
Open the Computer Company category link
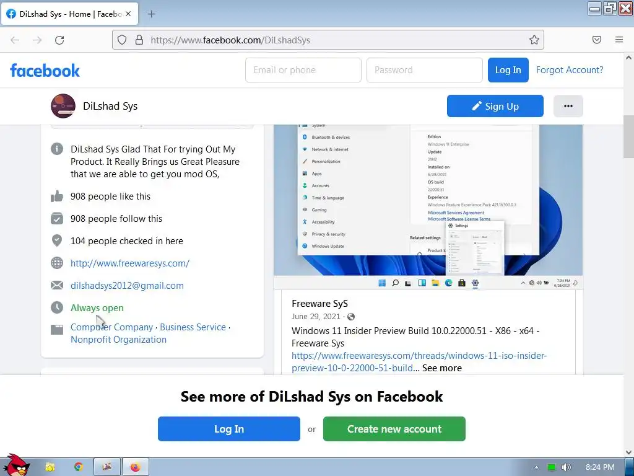(x=111, y=327)
